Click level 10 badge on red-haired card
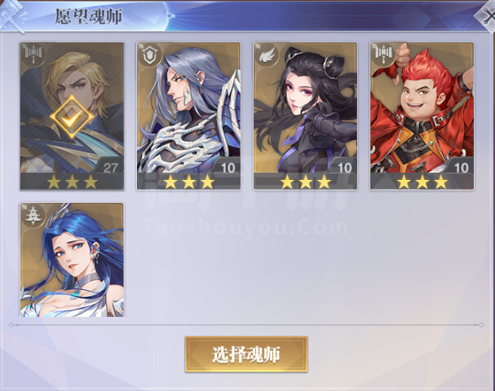 click(461, 167)
